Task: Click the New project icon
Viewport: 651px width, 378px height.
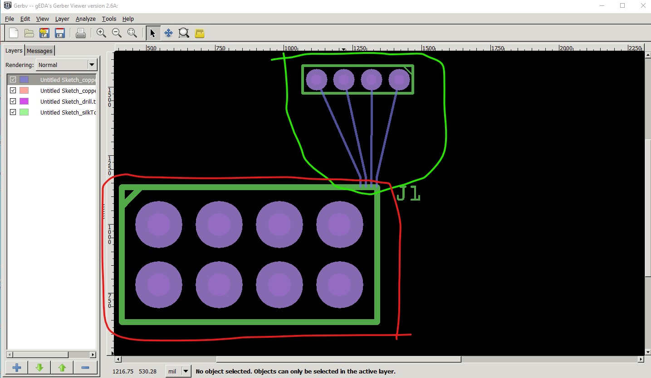Action: point(14,33)
